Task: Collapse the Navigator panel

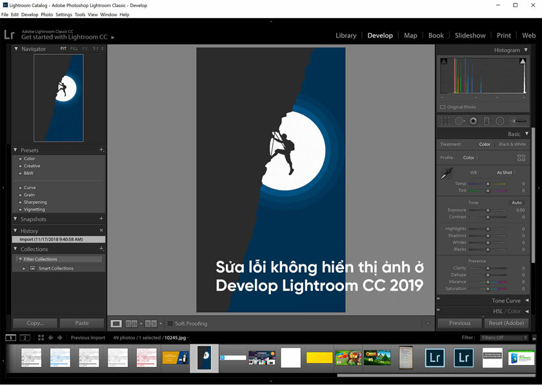Action: [x=16, y=49]
